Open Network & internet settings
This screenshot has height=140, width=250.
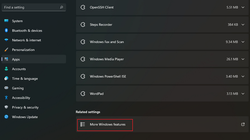pyautogui.click(x=34, y=40)
